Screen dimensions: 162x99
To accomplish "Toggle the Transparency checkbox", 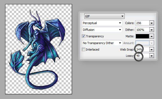I will (x=83, y=36).
